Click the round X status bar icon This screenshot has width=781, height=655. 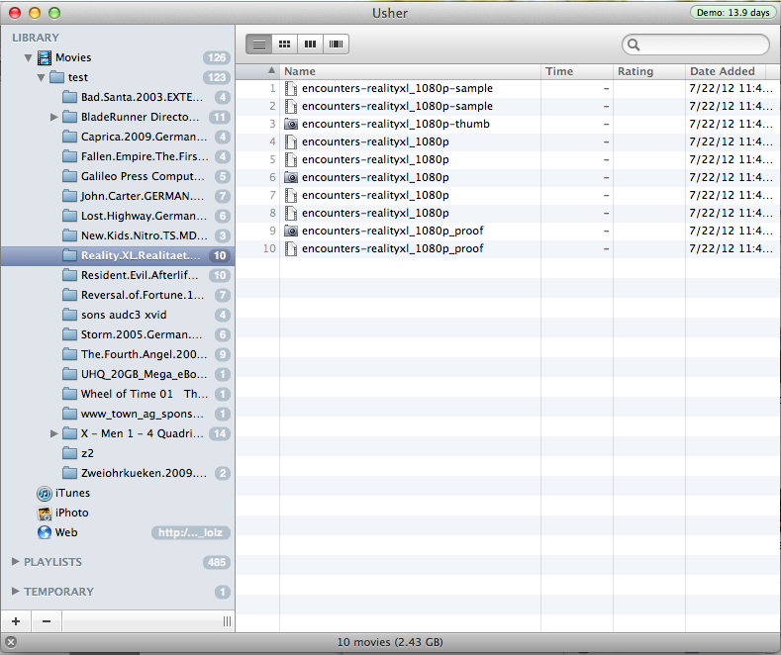tap(11, 642)
